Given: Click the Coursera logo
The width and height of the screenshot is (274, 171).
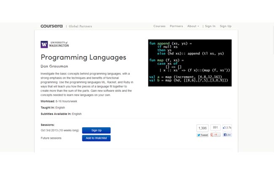Looking at the screenshot, I should coord(51,26).
